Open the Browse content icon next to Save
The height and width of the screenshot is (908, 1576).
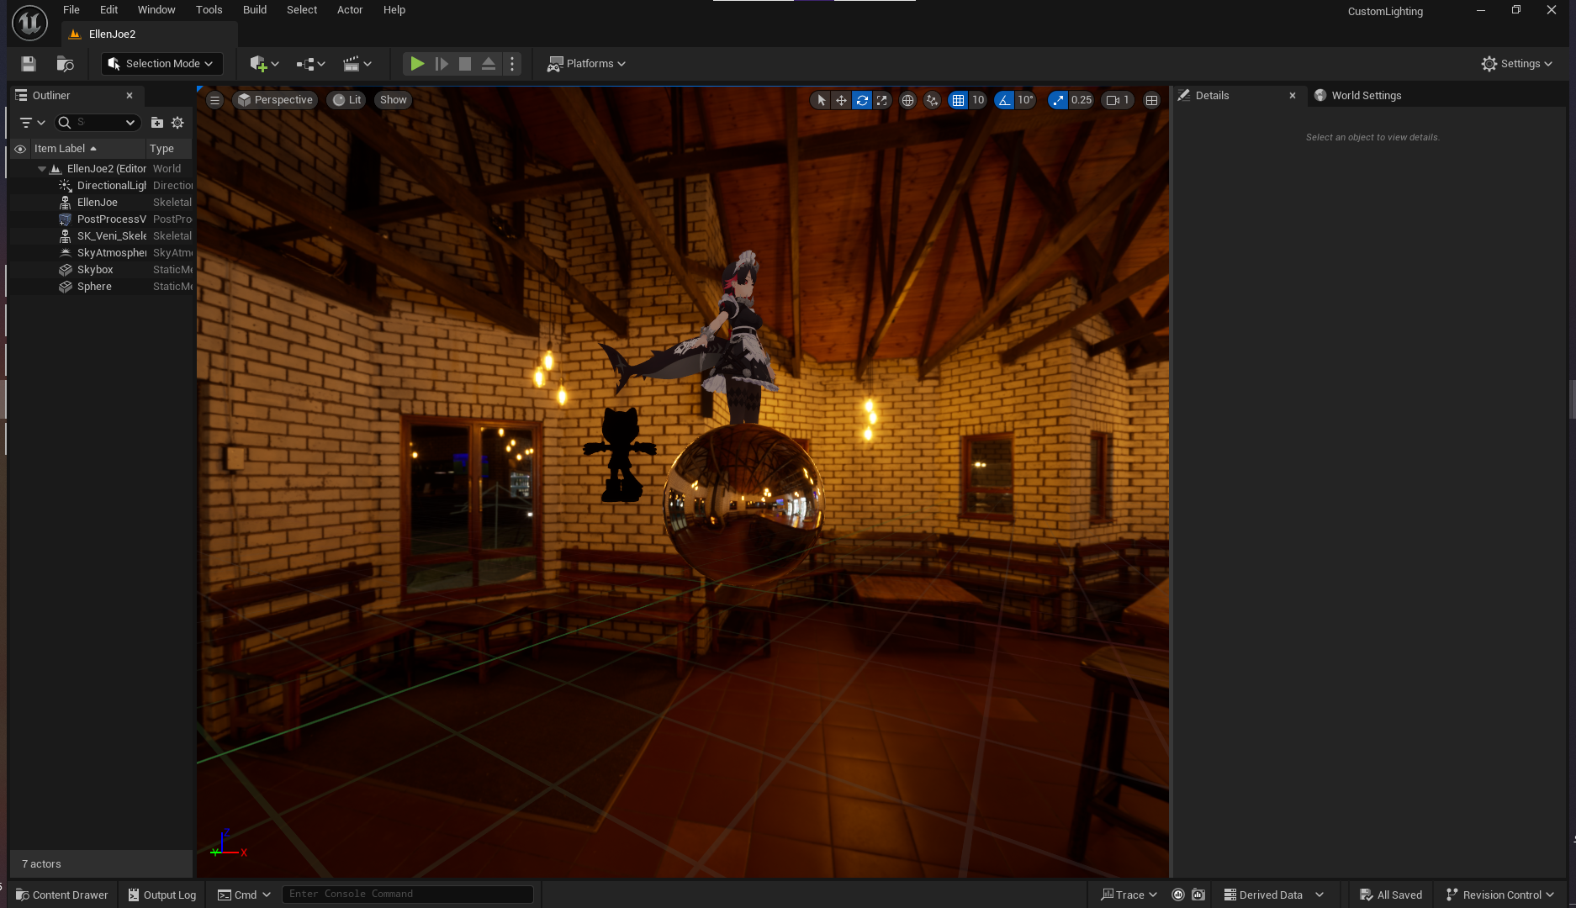(x=65, y=64)
